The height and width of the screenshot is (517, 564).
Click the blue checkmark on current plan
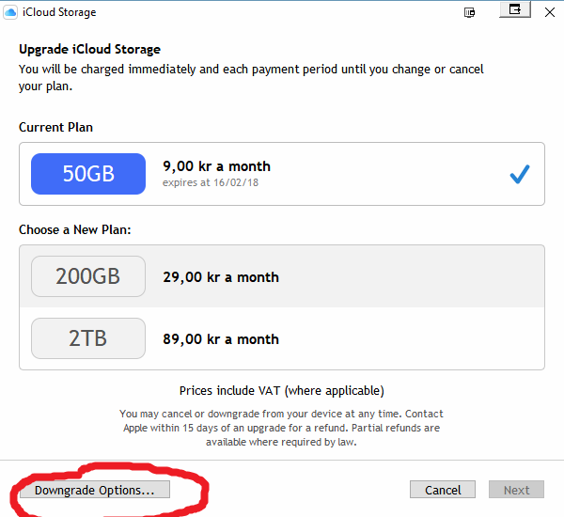coord(519,174)
